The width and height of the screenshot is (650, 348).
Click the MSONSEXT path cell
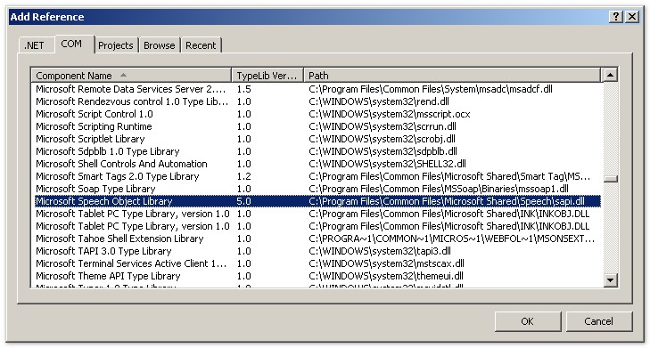coord(451,239)
